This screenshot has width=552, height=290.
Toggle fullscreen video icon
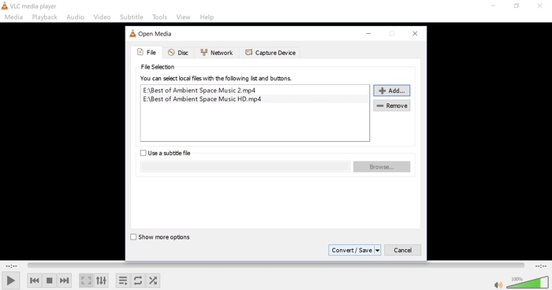(86, 281)
